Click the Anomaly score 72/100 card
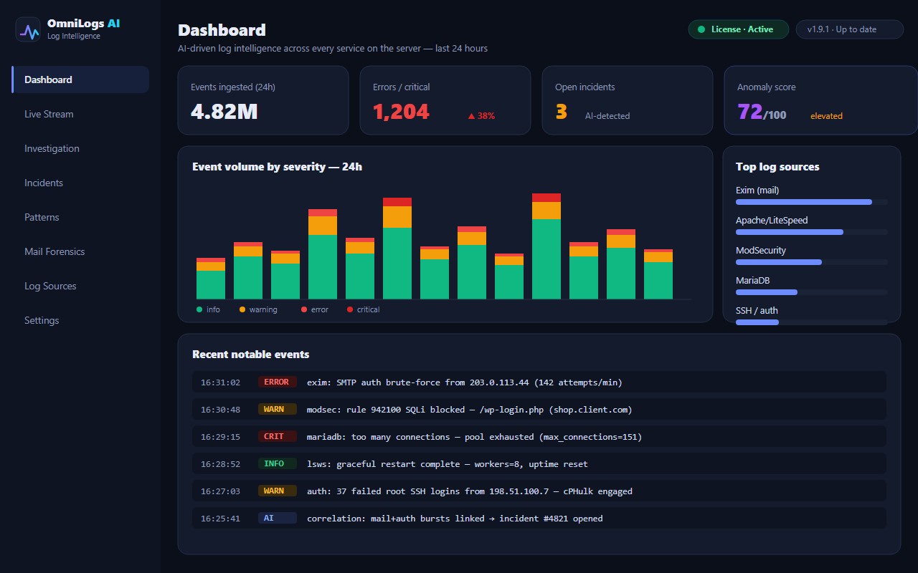 click(820, 100)
